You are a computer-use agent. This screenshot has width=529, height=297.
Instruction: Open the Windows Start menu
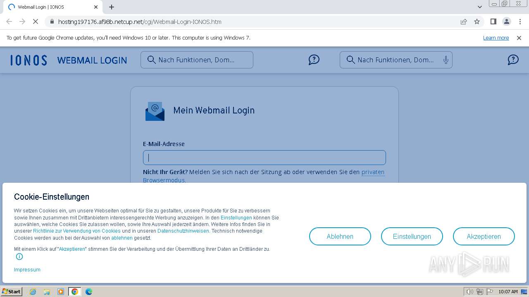12,292
